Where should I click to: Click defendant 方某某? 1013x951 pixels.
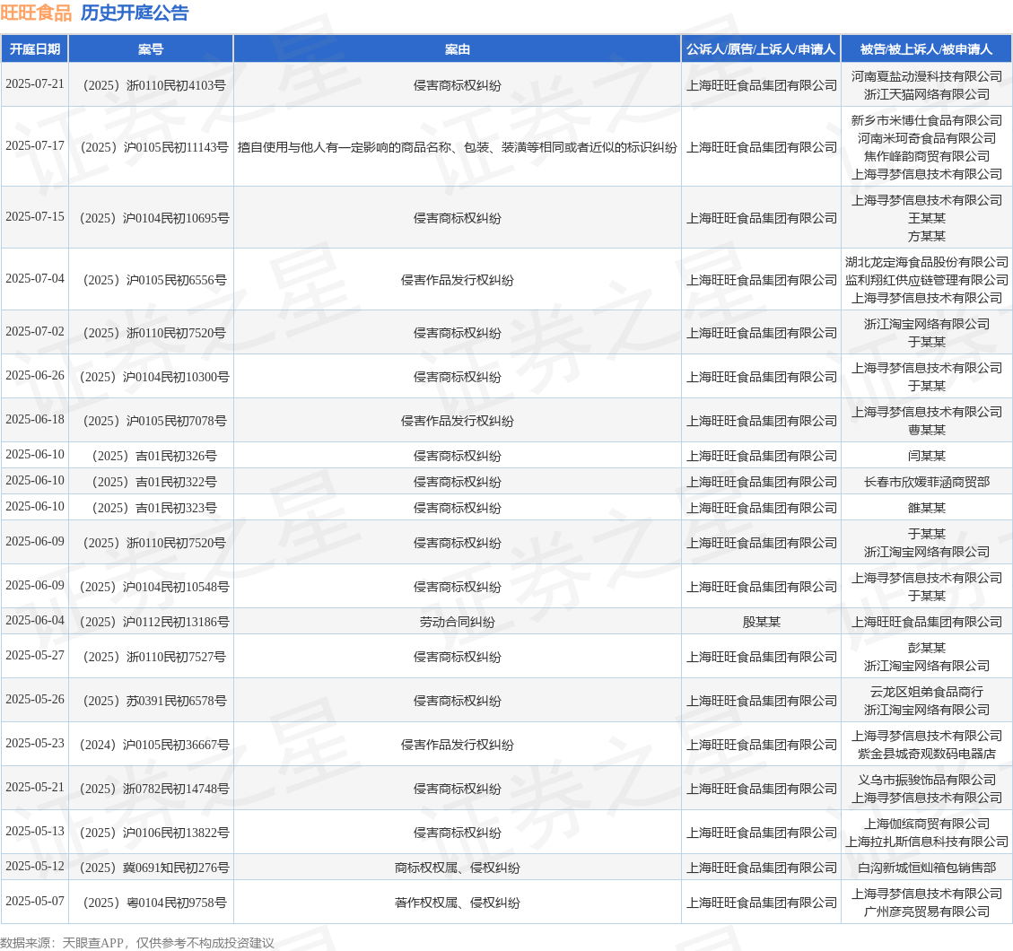pyautogui.click(x=927, y=237)
